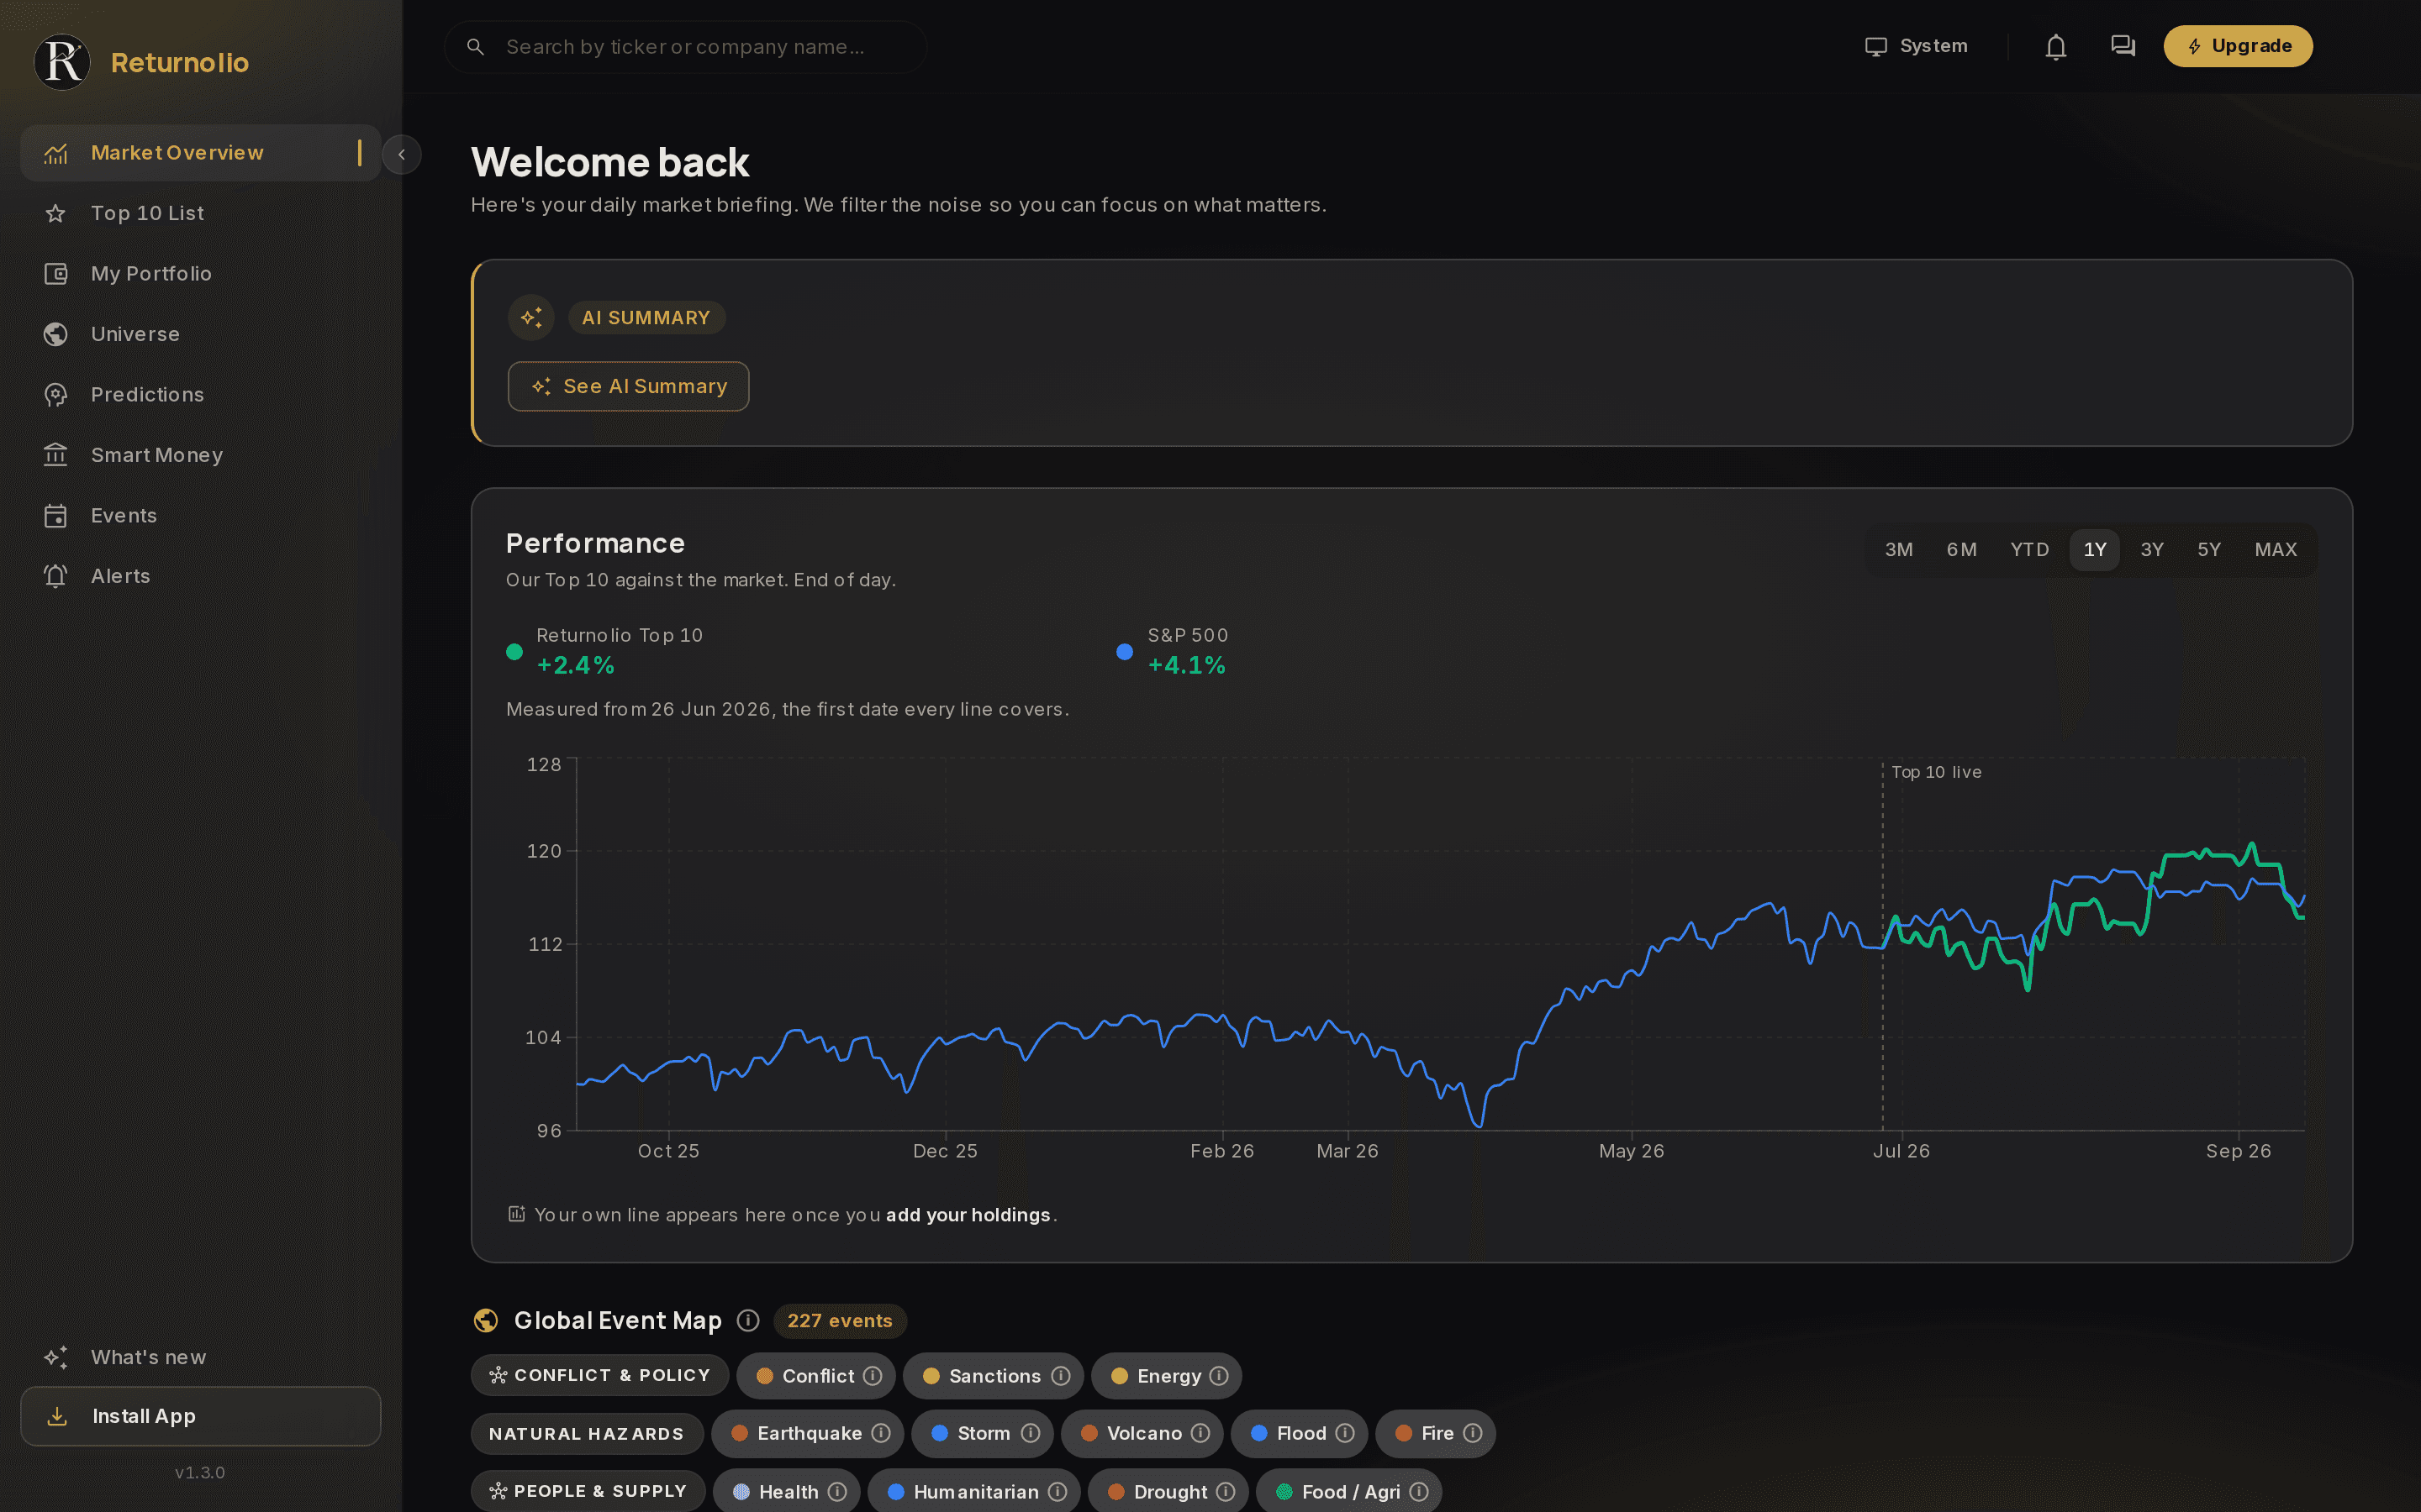Select the MAX performance range
Viewport: 2421px width, 1512px height.
[2275, 550]
